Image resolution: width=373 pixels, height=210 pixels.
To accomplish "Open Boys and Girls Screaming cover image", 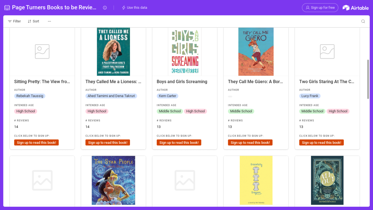I will click(185, 52).
